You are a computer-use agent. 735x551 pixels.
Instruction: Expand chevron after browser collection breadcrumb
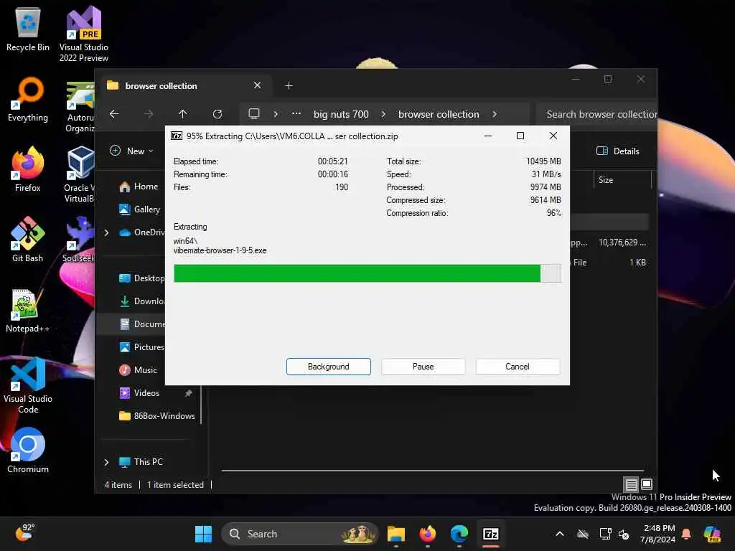point(495,114)
